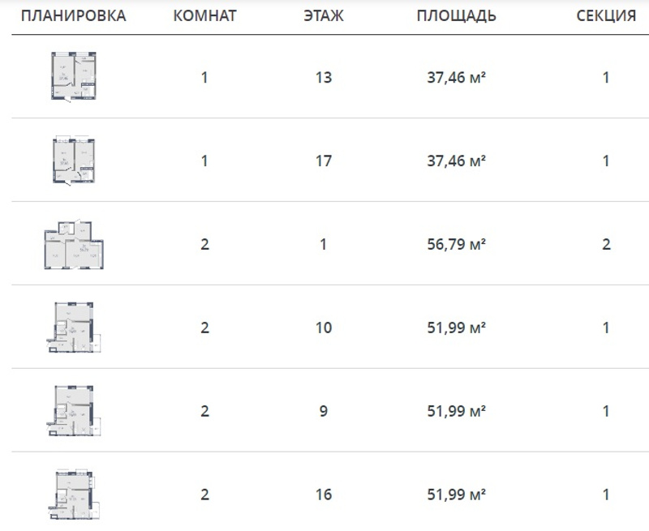
Task: Open floor plan thumbnail for floor 16 apartment
Action: coord(73,495)
